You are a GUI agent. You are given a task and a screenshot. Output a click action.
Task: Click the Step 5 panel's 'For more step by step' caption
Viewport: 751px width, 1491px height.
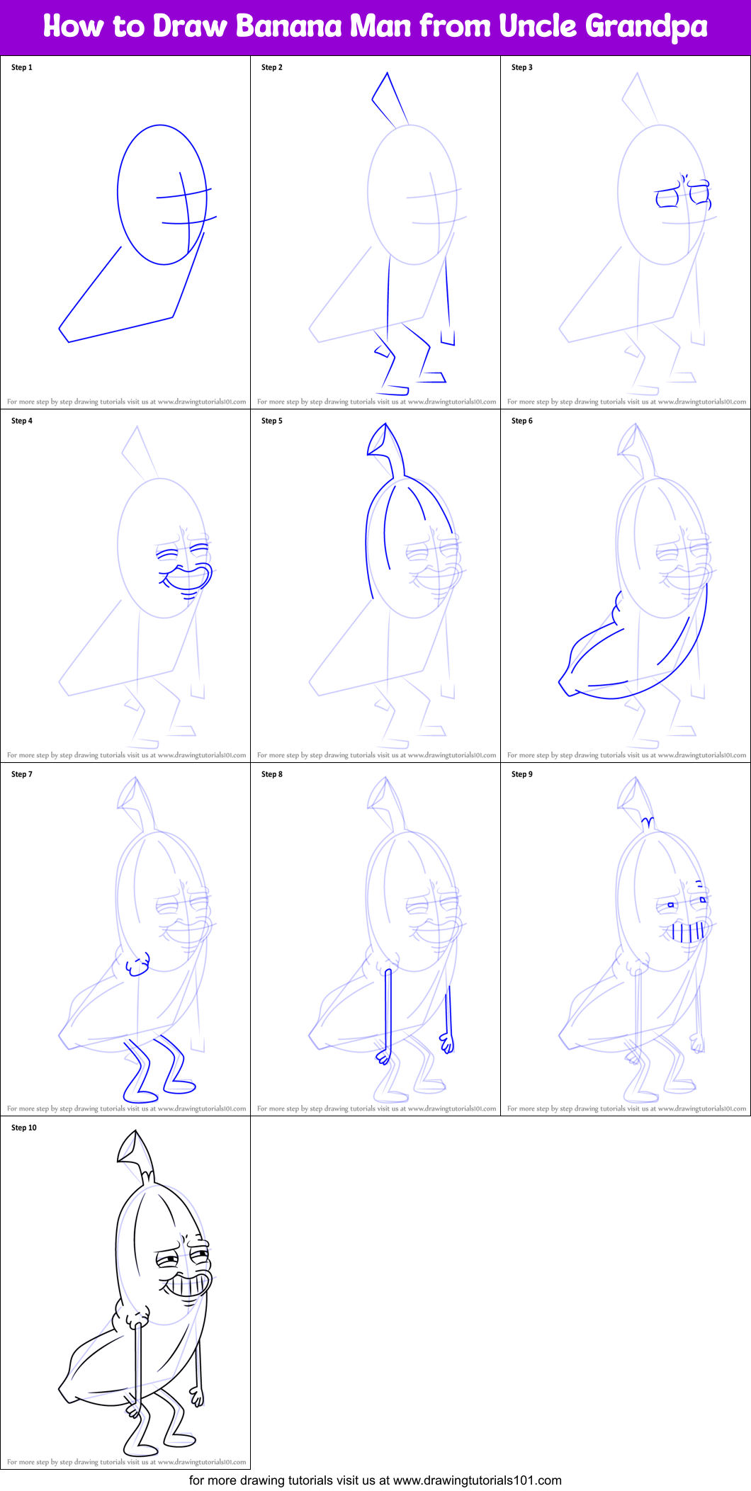point(377,755)
